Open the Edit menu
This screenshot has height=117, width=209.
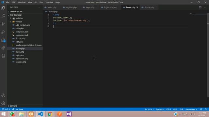[13, 2]
